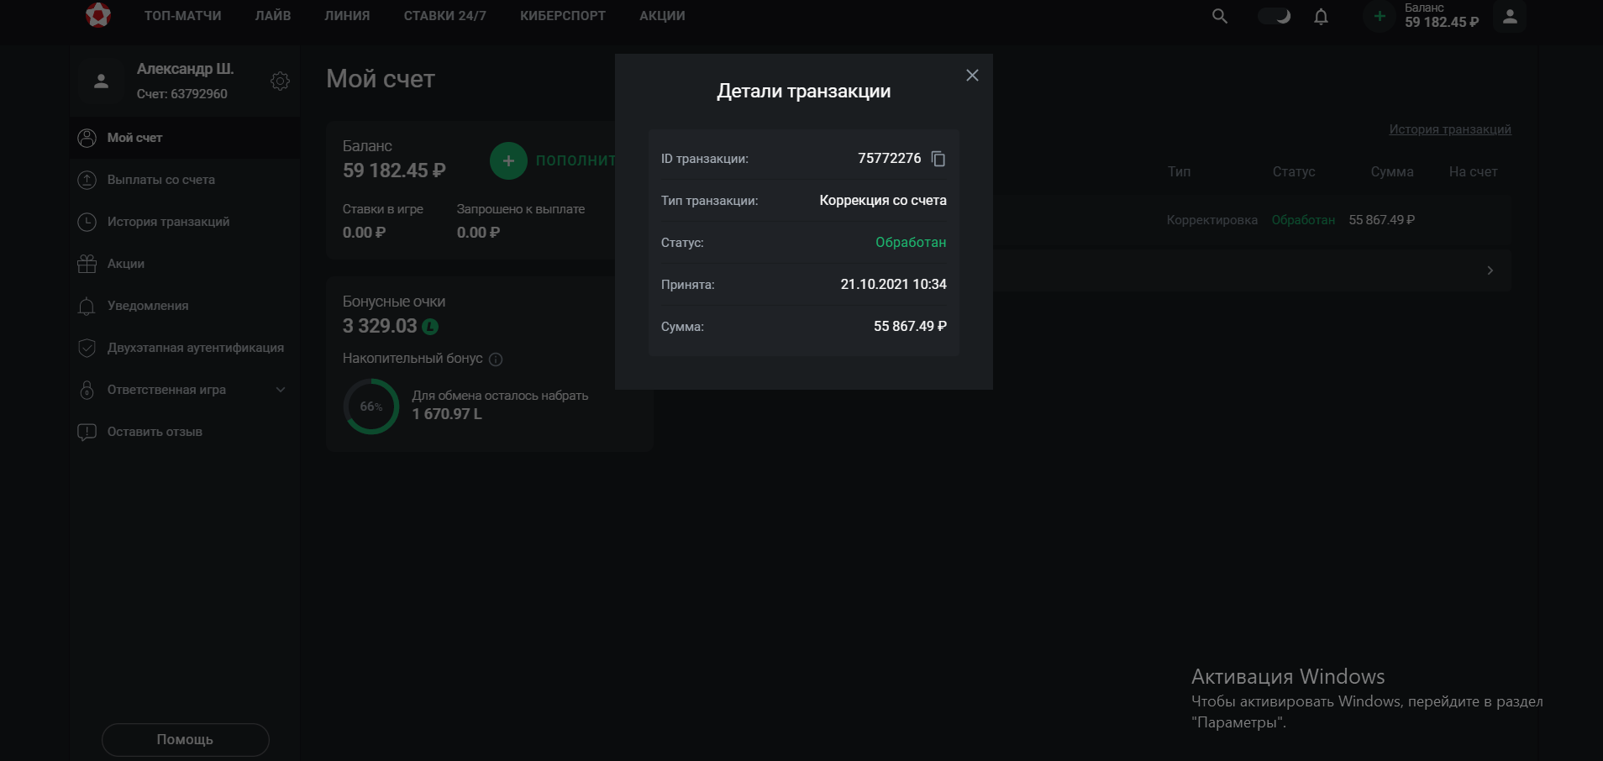
Task: Expand the Ответственная игра submenu
Action: pyautogui.click(x=281, y=390)
